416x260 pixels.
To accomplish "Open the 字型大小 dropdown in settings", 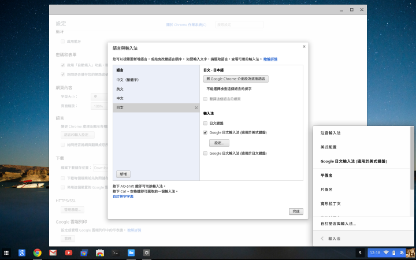I will click(99, 96).
